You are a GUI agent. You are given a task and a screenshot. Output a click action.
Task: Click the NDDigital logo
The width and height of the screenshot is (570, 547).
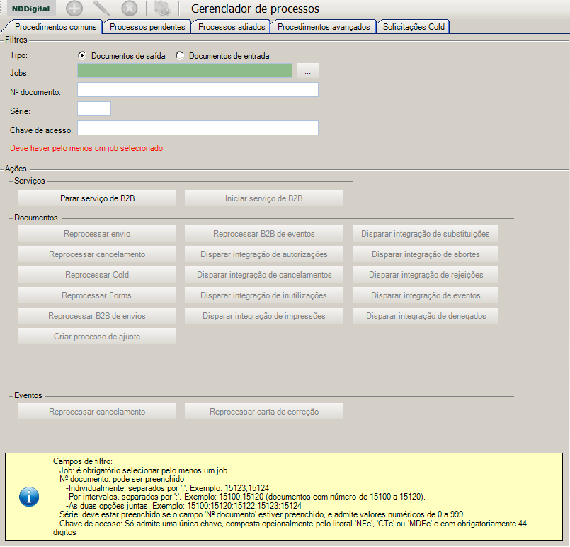[30, 9]
